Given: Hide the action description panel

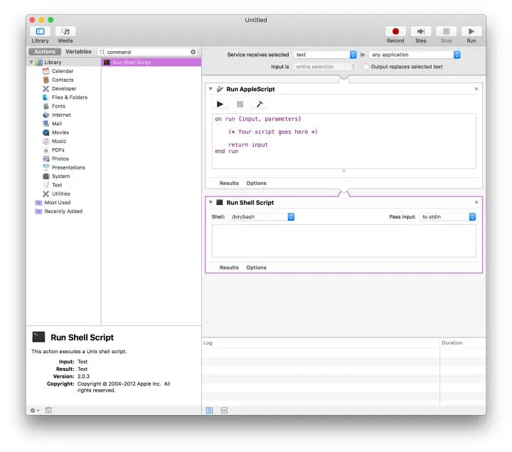Looking at the screenshot, I should click(x=48, y=410).
